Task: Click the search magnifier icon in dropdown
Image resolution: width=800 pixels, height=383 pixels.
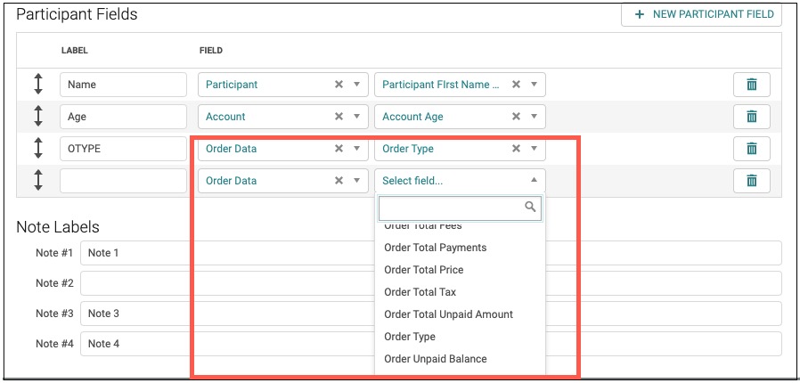Action: pos(531,207)
